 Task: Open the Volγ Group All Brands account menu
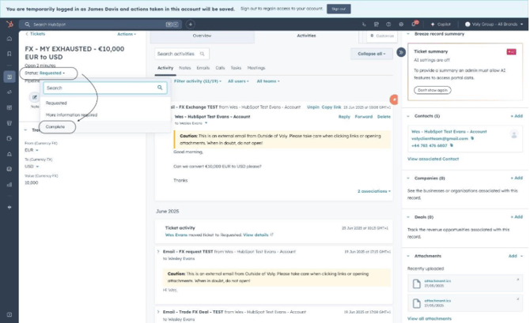pos(494,24)
